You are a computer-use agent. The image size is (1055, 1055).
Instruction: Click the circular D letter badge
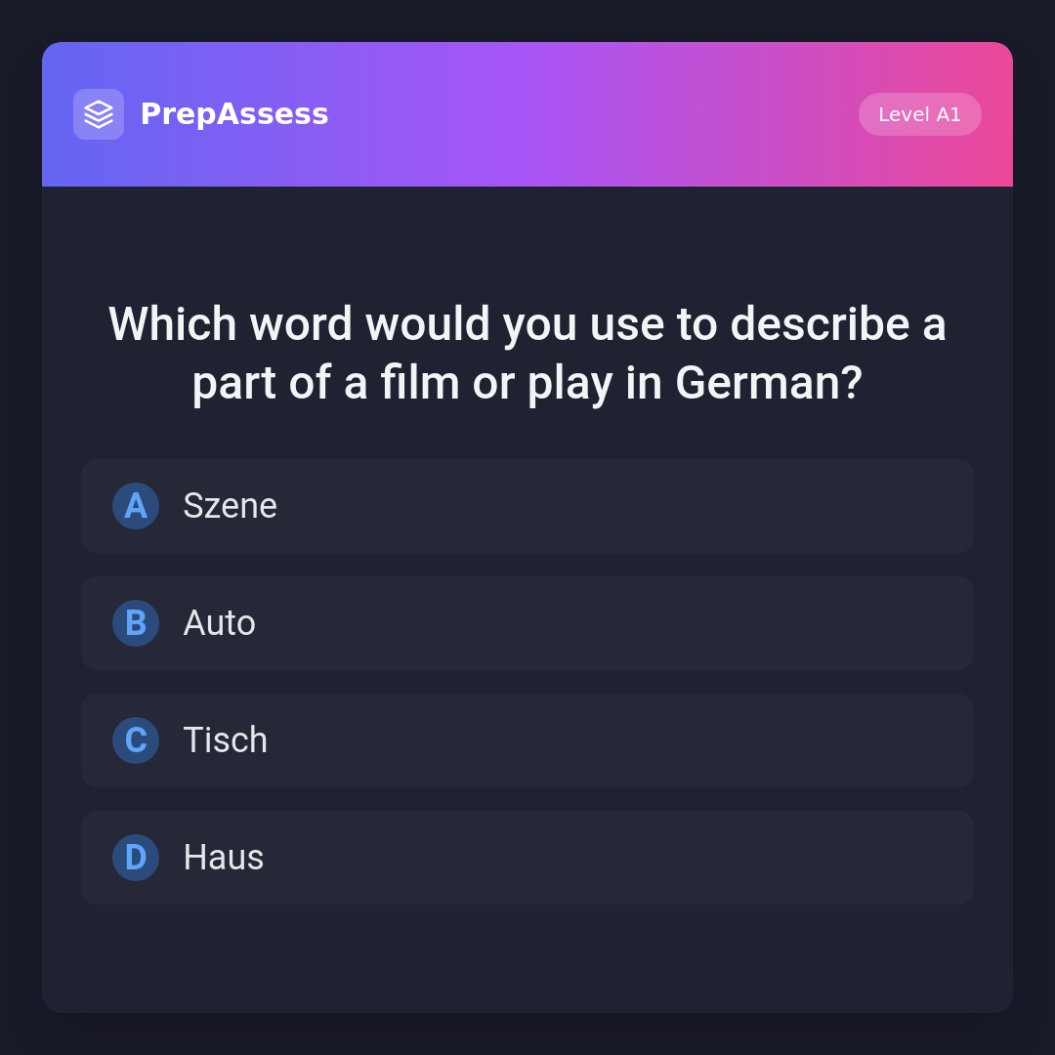136,858
